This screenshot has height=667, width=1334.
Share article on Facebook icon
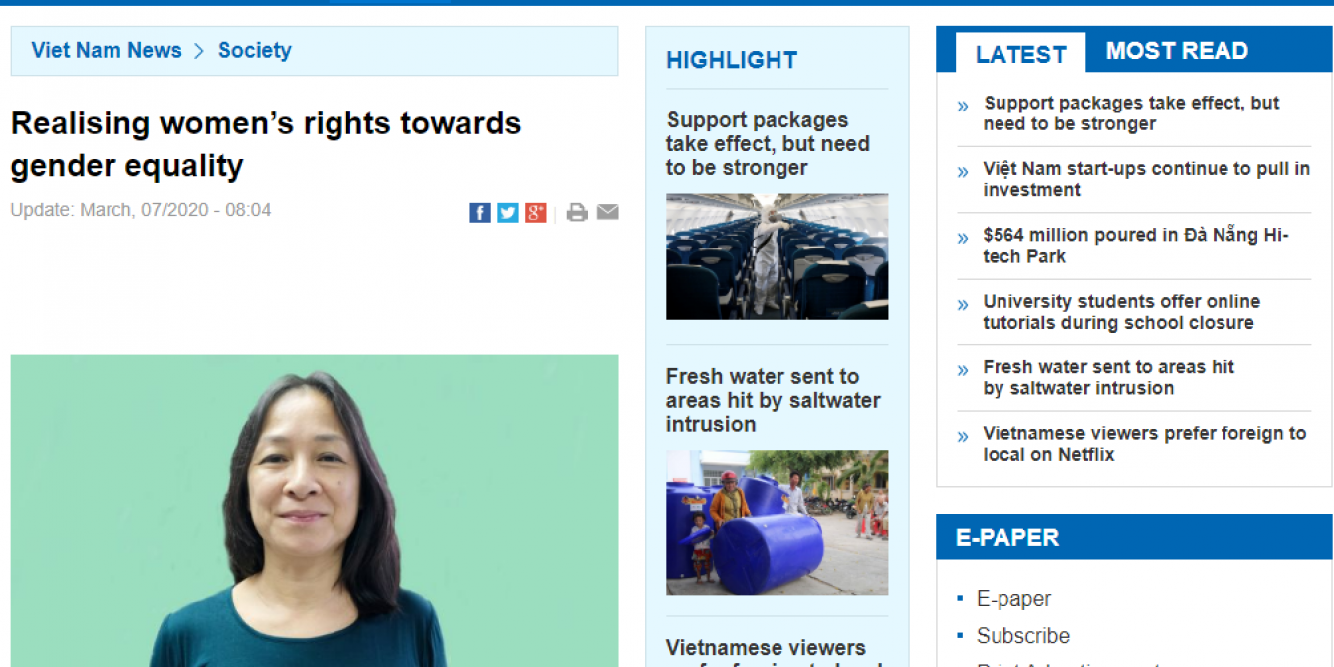[480, 212]
